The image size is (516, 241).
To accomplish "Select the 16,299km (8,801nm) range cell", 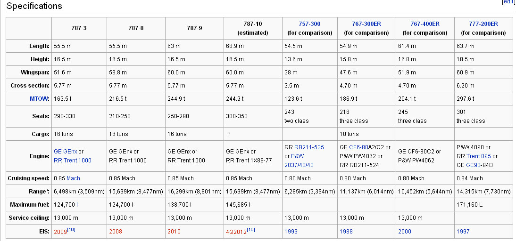I will pos(194,192).
